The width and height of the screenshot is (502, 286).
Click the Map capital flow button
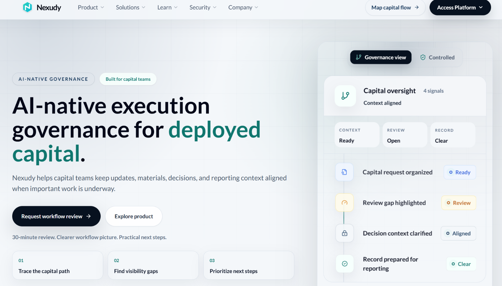[x=395, y=7]
